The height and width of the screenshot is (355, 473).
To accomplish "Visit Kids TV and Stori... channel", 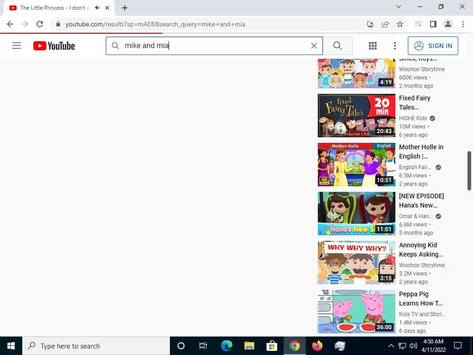I will click(422, 314).
